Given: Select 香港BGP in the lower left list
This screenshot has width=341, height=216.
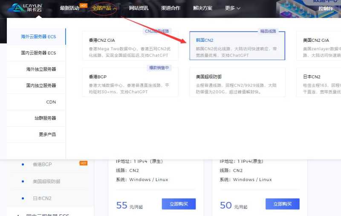Looking at the screenshot, I should click(42, 164).
